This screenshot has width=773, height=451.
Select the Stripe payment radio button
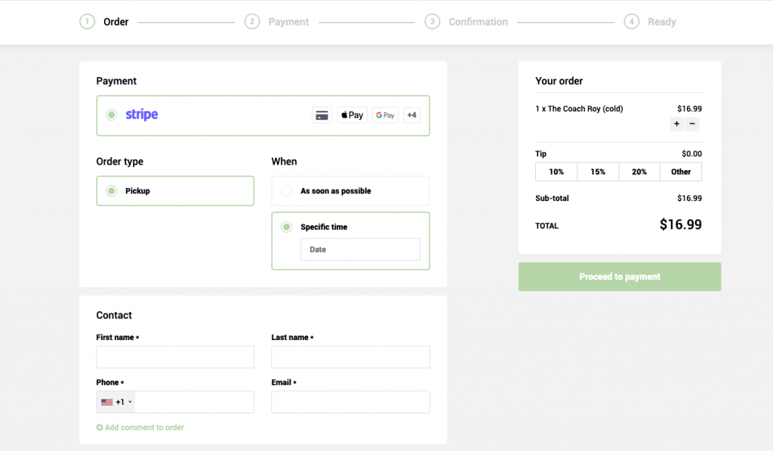112,115
